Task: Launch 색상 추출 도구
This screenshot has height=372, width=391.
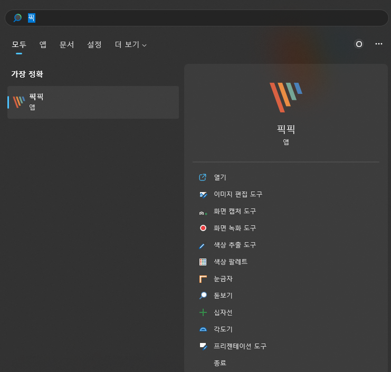Action: point(235,245)
